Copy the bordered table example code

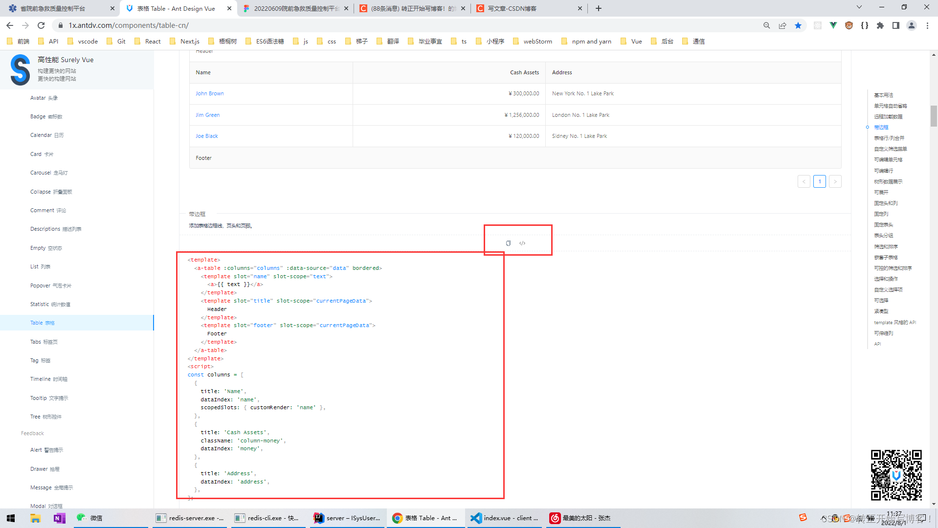(x=508, y=243)
